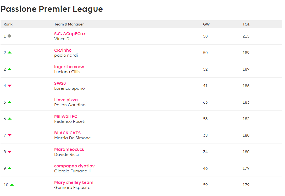Image resolution: width=285 pixels, height=196 pixels.
Task: Open the lagertha crew team link
Action: pos(69,67)
